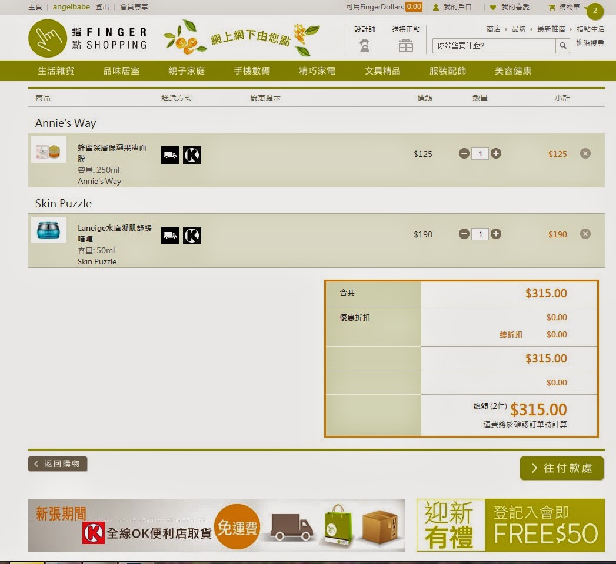Click the 進階搜尋 advanced search link
This screenshot has width=616, height=564.
590,43
